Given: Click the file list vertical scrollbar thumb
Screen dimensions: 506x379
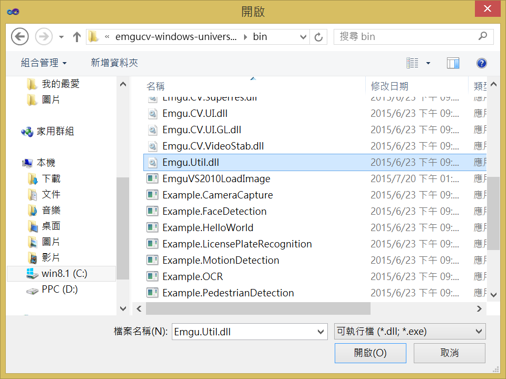Looking at the screenshot, I should pyautogui.click(x=493, y=213).
